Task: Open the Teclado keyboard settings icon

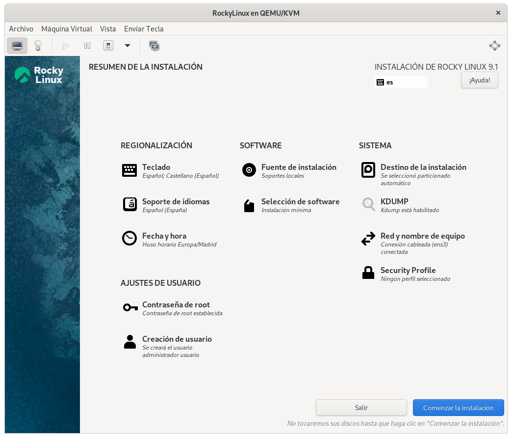Action: [x=129, y=170]
